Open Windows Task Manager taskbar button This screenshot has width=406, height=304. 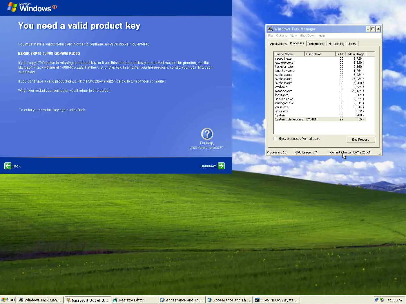click(40, 300)
